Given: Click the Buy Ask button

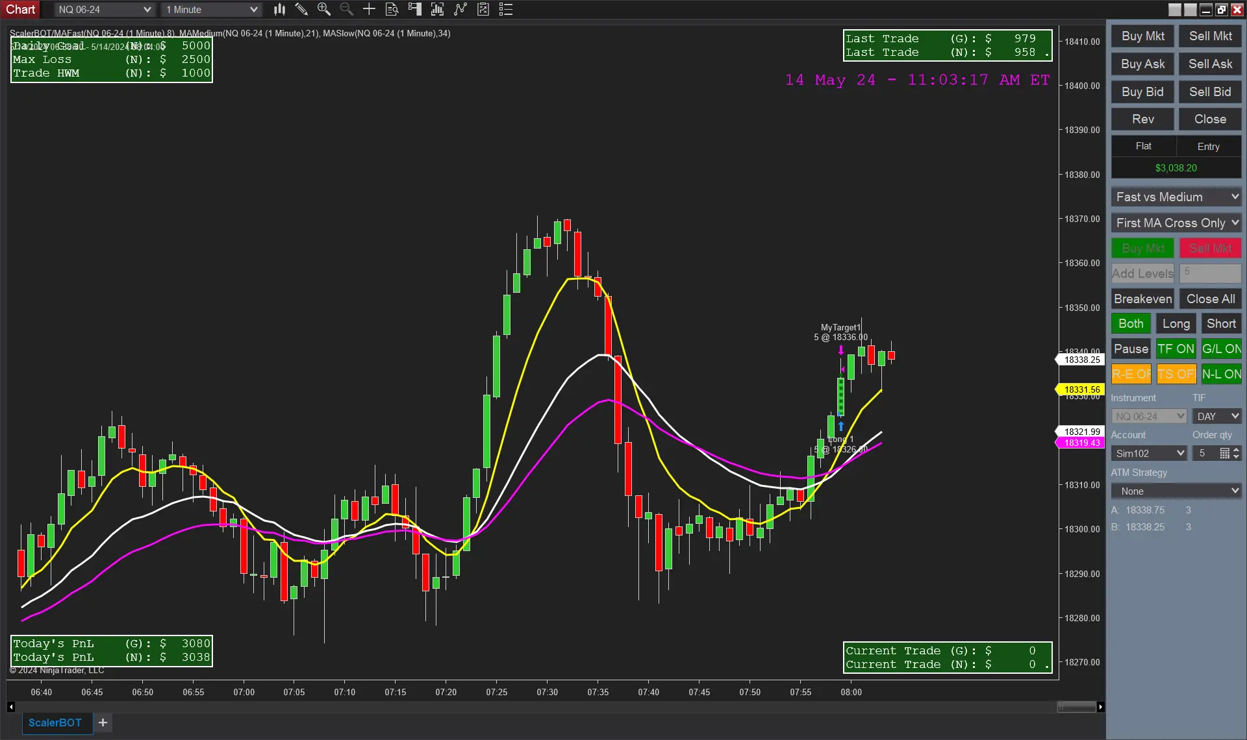Looking at the screenshot, I should coord(1142,64).
